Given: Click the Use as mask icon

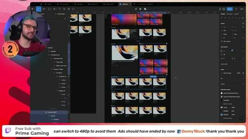Looking at the screenshot, I should click(140, 9).
